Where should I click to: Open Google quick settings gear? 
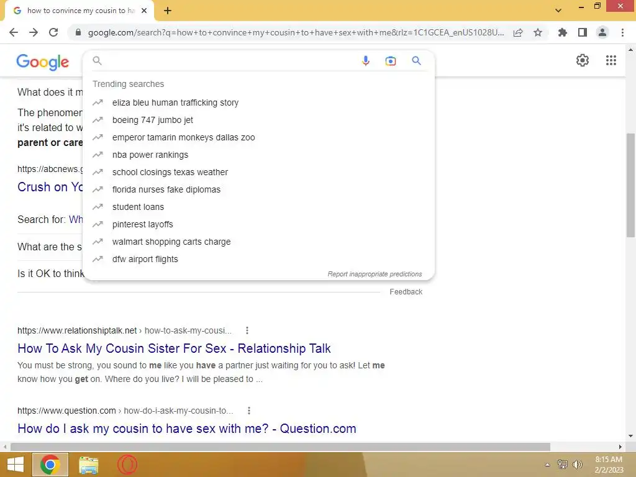[x=583, y=60]
